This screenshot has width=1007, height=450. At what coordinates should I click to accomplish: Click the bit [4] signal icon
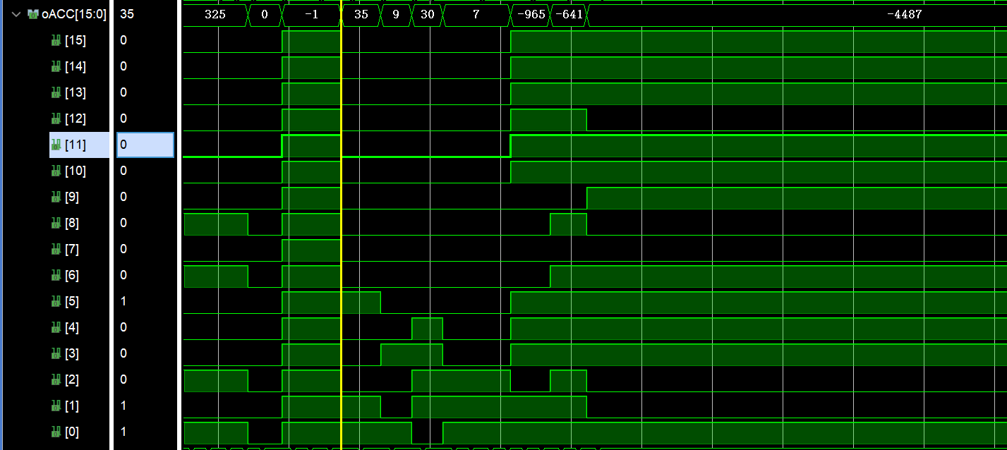coord(56,328)
